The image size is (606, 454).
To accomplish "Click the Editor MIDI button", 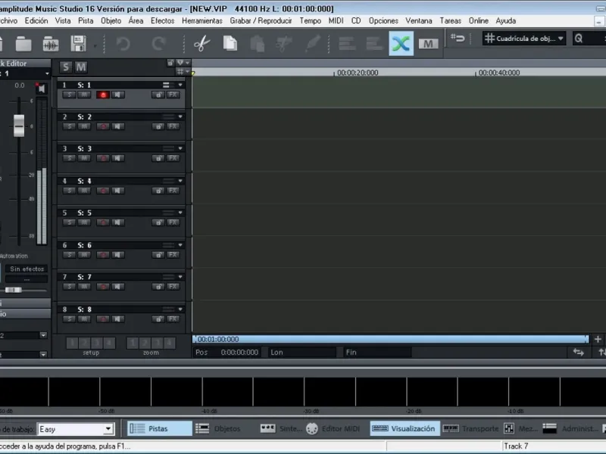I will pos(333,428).
